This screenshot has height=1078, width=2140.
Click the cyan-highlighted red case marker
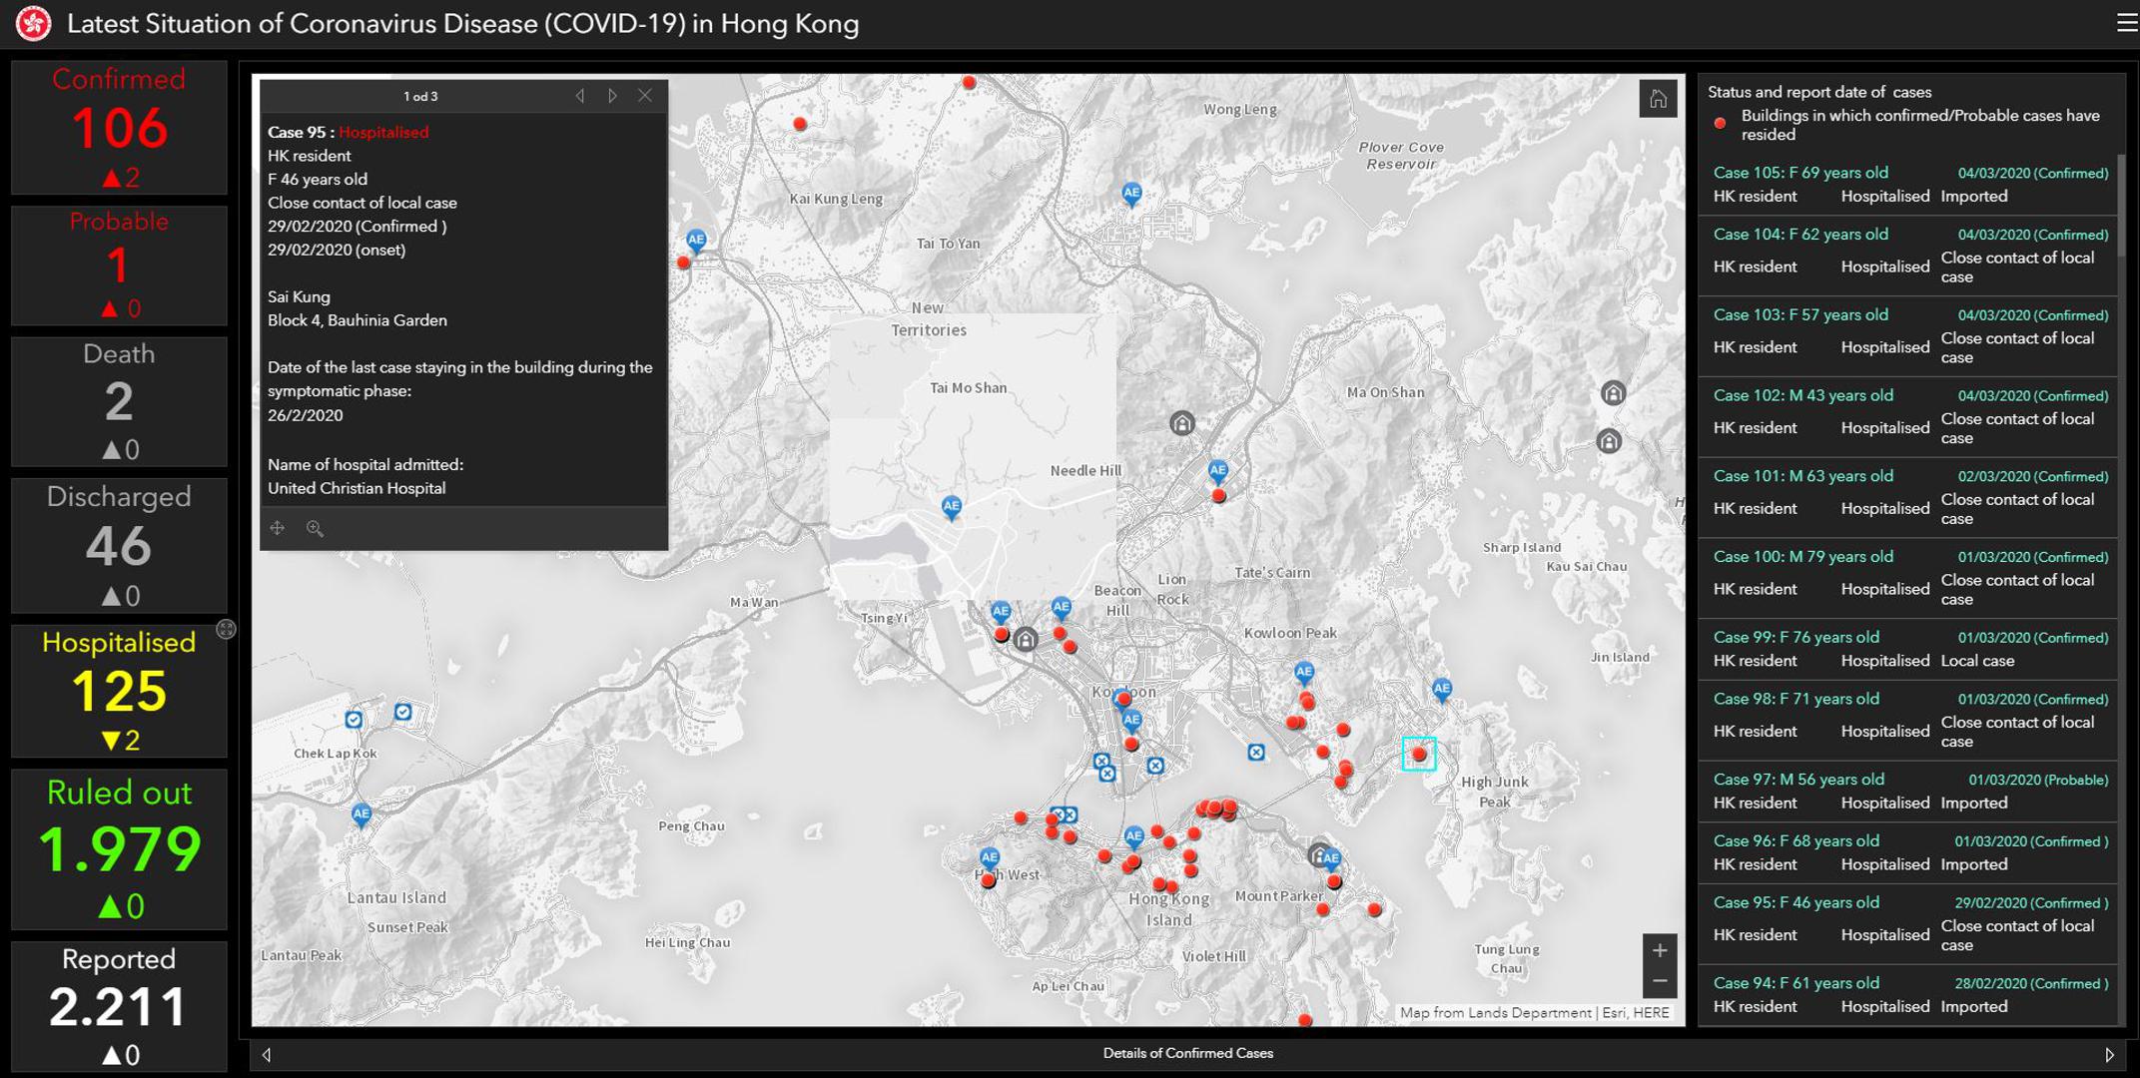click(1418, 754)
